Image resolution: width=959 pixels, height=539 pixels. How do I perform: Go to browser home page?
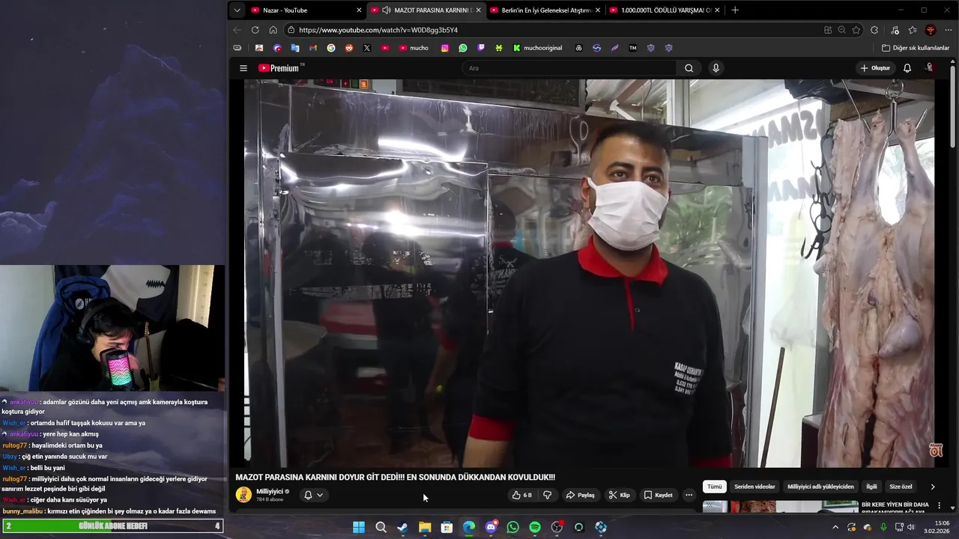click(x=273, y=30)
